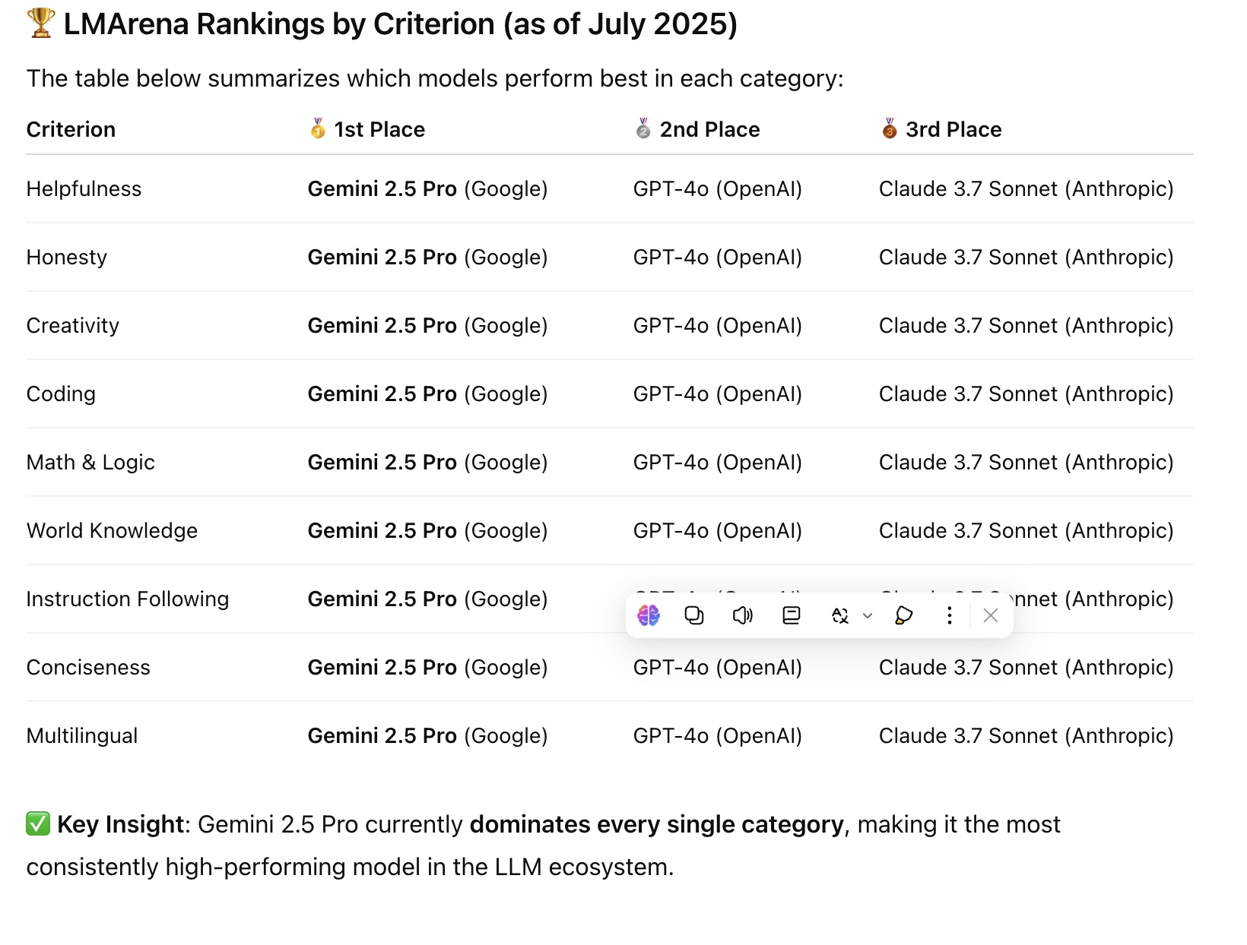This screenshot has height=945, width=1247.
Task: Select the highlighter pen tool
Action: click(x=903, y=615)
